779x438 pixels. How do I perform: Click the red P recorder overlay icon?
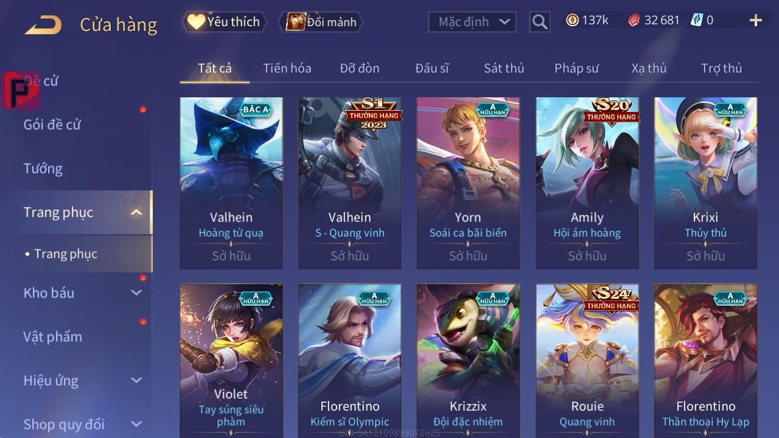coord(21,91)
